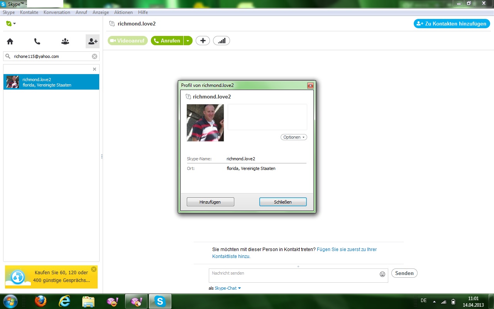The image size is (494, 309).
Task: Click the sidebar splitter handle dots
Action: pos(102,156)
